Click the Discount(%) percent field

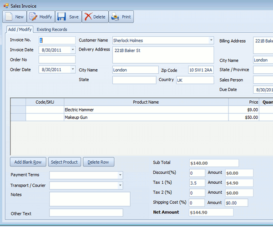(197, 173)
